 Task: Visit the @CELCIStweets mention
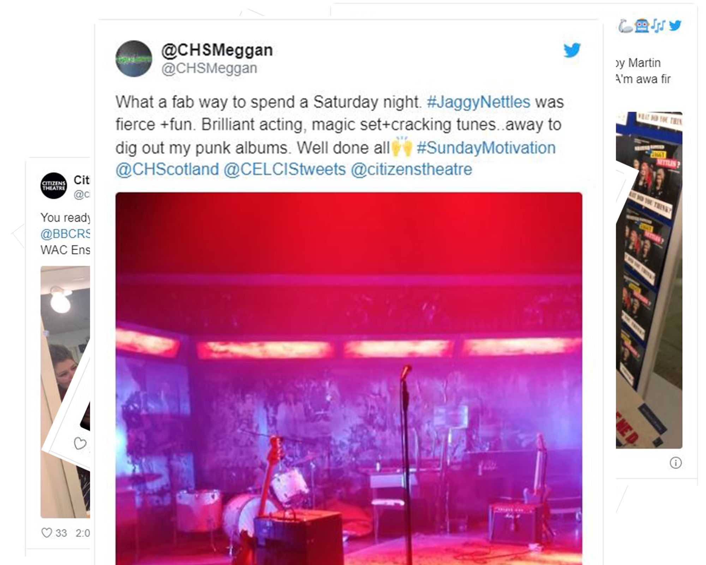click(x=285, y=169)
